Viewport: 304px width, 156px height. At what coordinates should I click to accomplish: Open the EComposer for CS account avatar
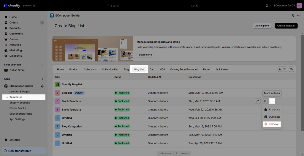click(x=299, y=6)
